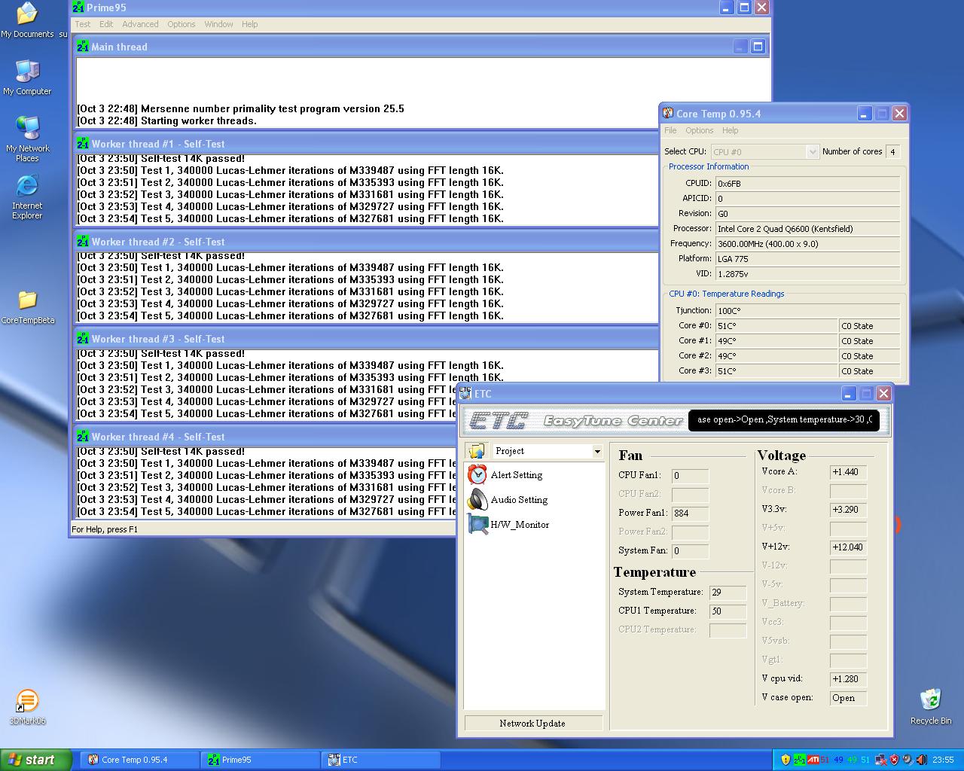964x771 pixels.
Task: Click the Core Temp title bar icon
Action: (x=668, y=114)
